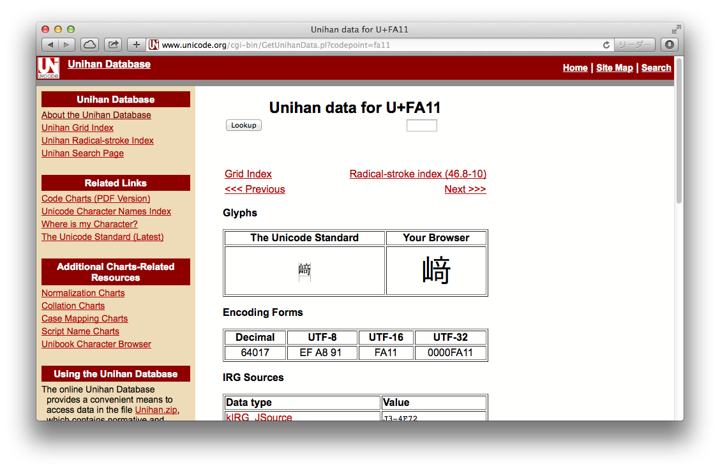Open Case Mapping Charts link
The width and height of the screenshot is (720, 471).
click(84, 318)
